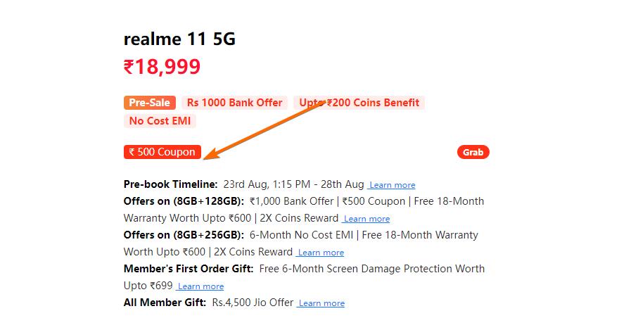
Task: Open Learn more beside Rs.4,500 Jio Offer
Action: tap(321, 303)
